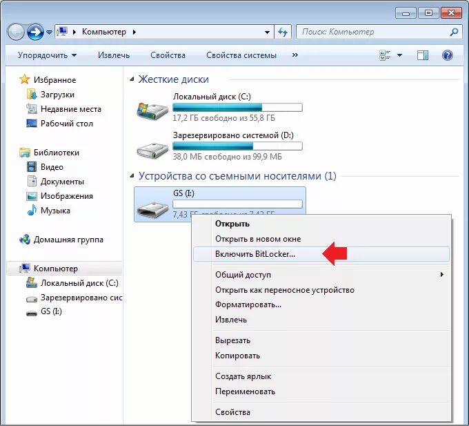This screenshot has height=426, width=469.
Task: Click Компьютер breadcrumb in address bar
Action: [103, 32]
